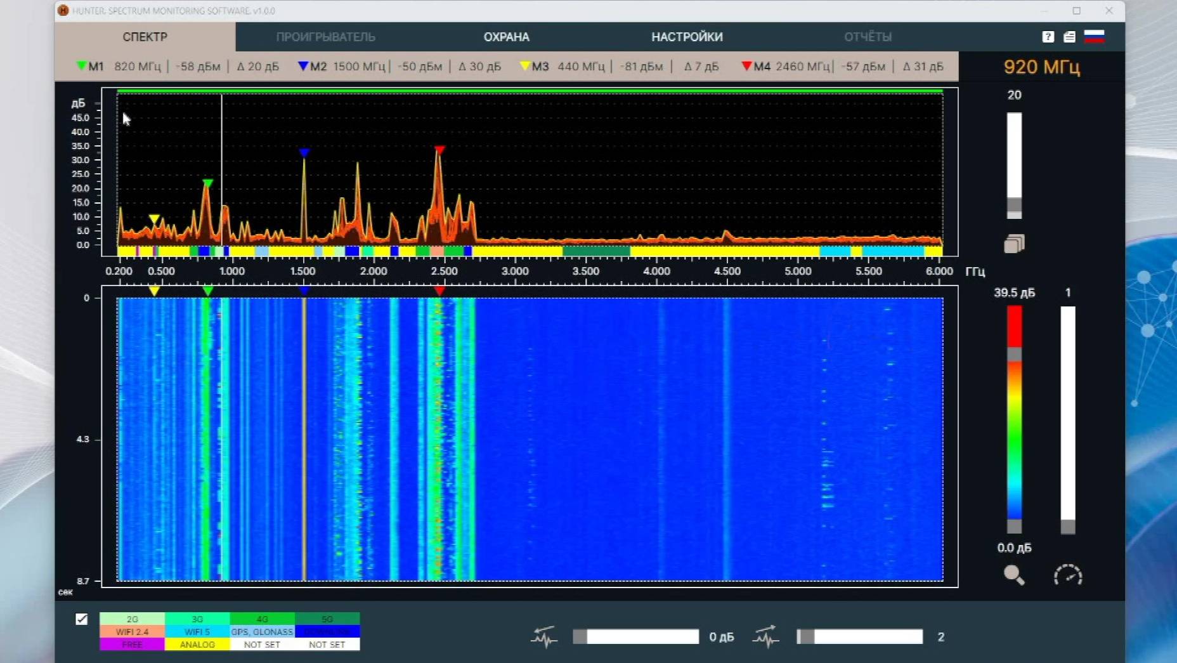1177x663 pixels.
Task: Switch language via the Russian flag icon
Action: (x=1094, y=36)
